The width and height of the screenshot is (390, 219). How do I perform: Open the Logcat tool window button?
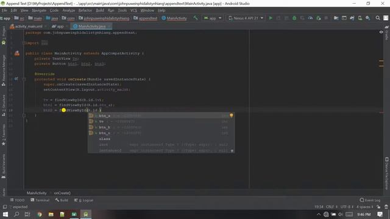[84, 200]
